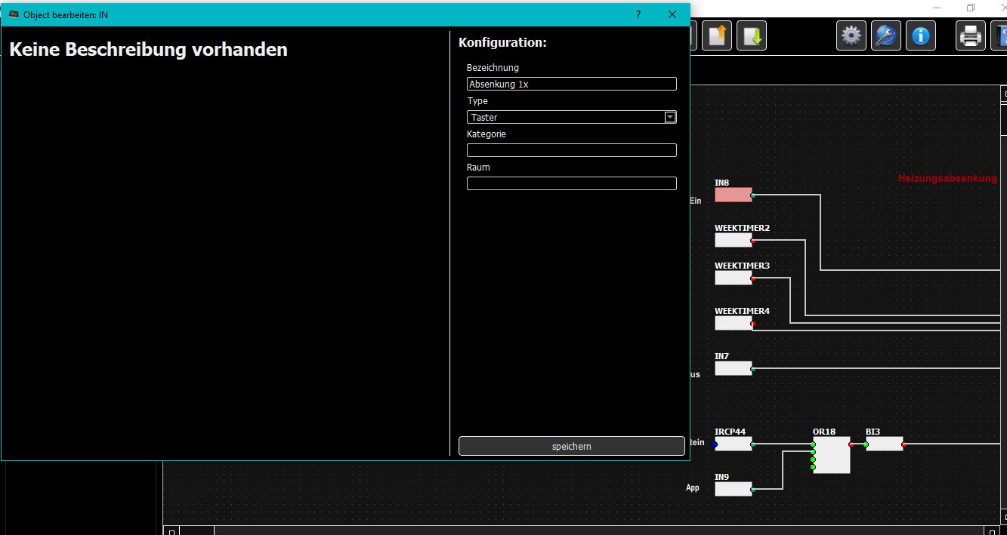Screen dimensions: 1007x535
Task: Open the Type dropdown arrow
Action: pyautogui.click(x=669, y=117)
